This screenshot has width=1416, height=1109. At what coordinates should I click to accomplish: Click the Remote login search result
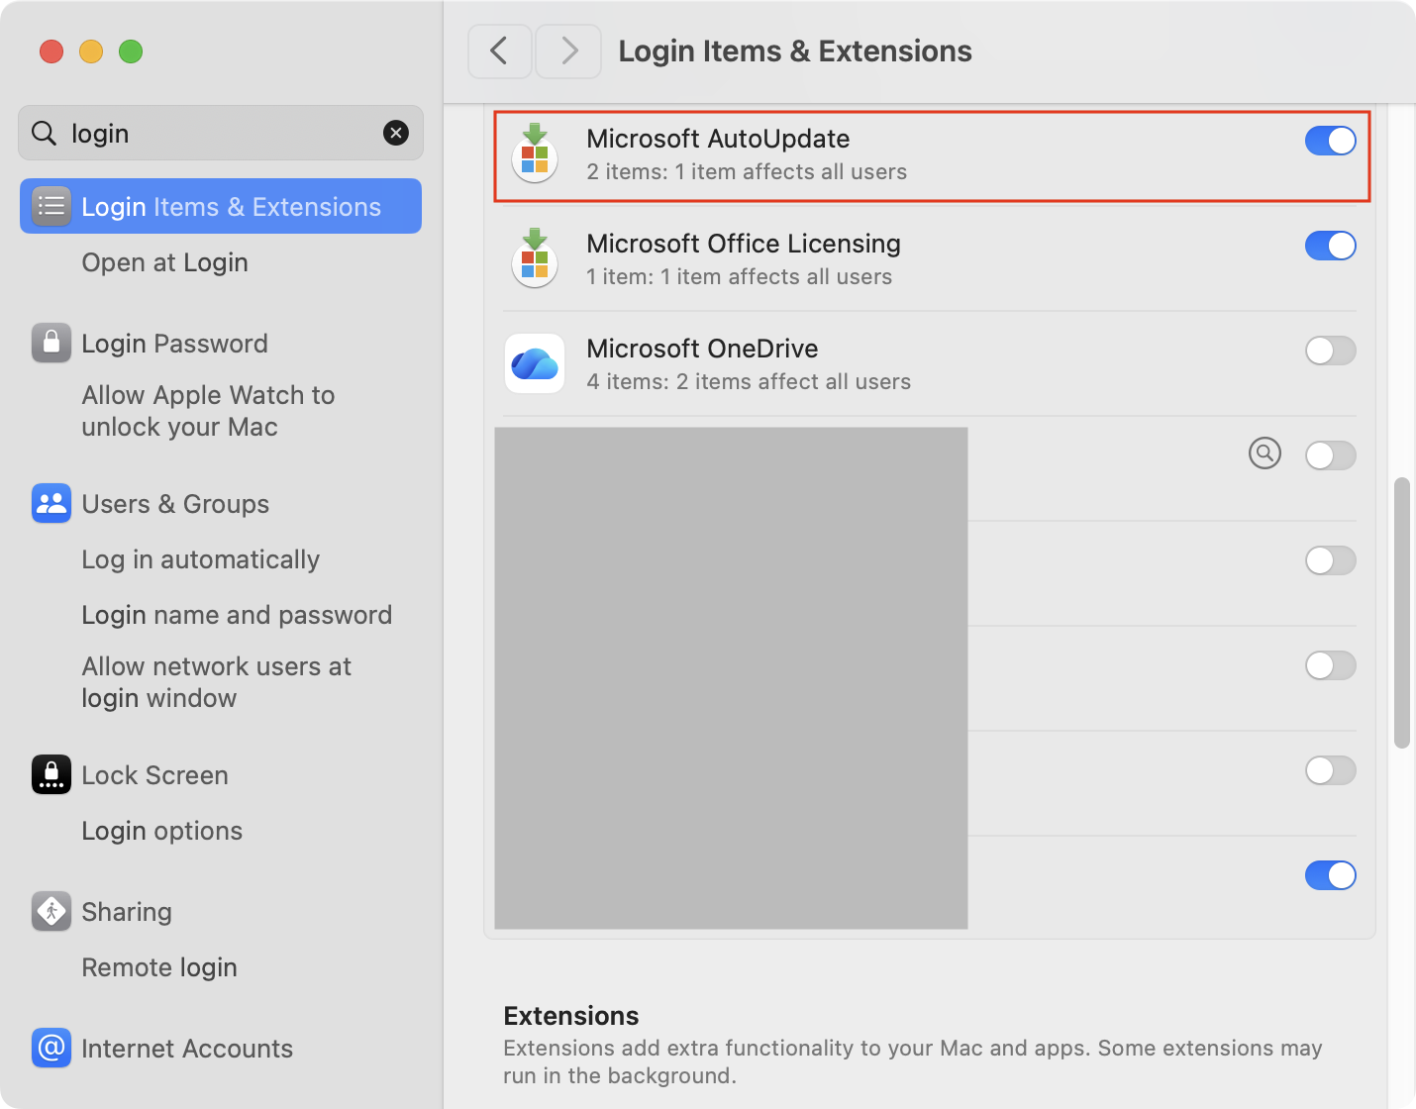[159, 967]
